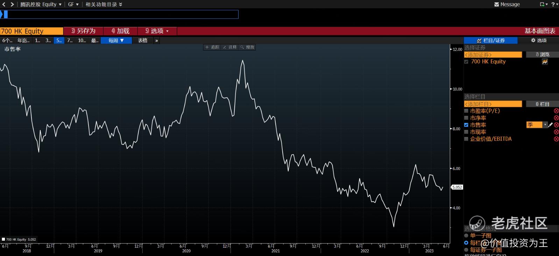Select the 10 year range tab

point(82,41)
